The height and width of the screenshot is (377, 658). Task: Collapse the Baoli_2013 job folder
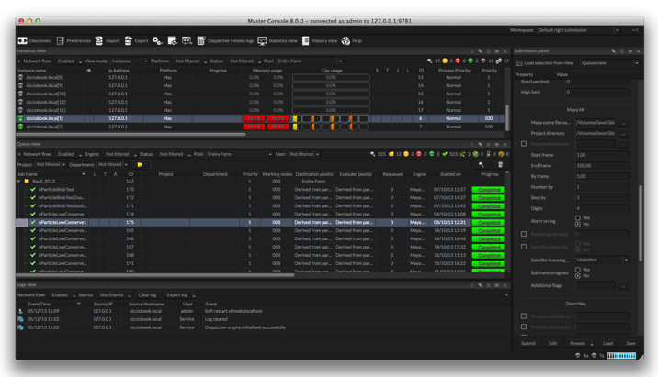[19, 182]
